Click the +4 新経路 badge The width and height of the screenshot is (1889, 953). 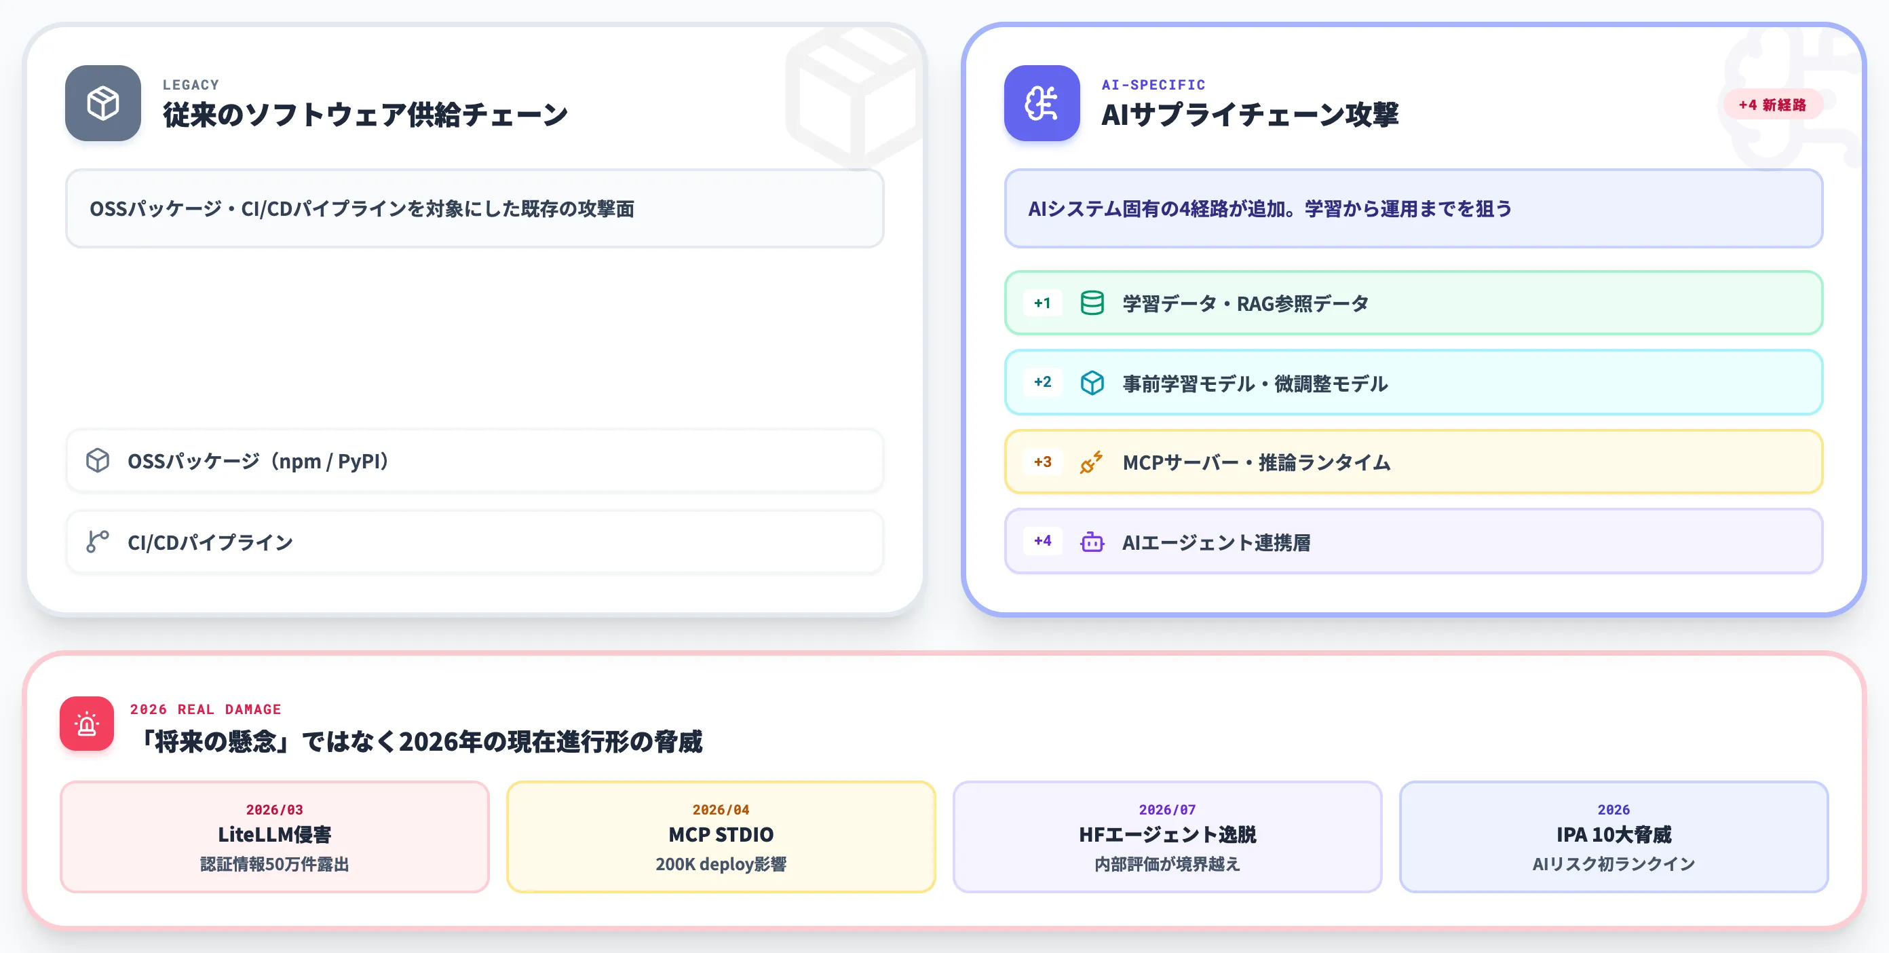click(x=1772, y=105)
